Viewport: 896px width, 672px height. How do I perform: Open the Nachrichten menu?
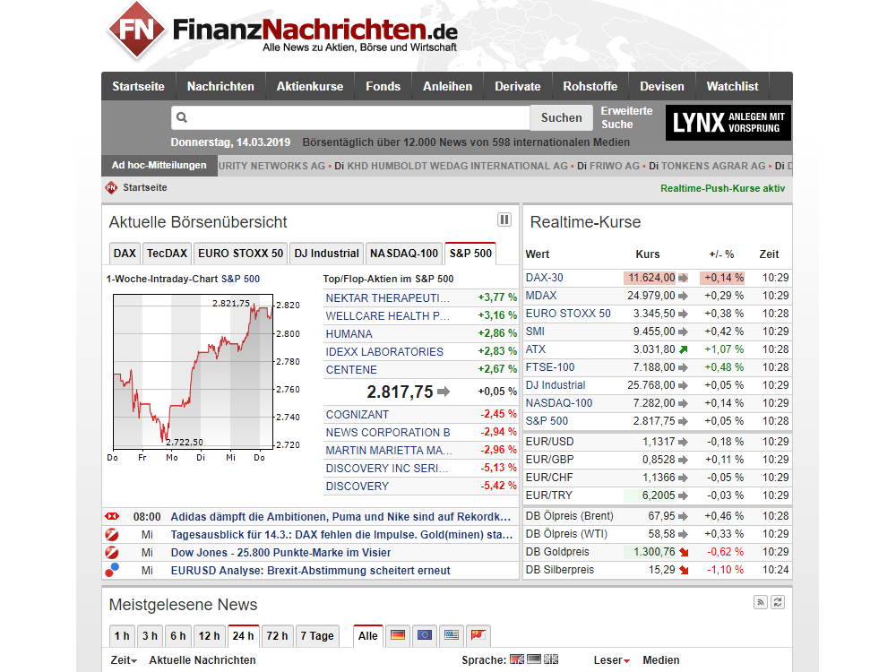click(220, 86)
